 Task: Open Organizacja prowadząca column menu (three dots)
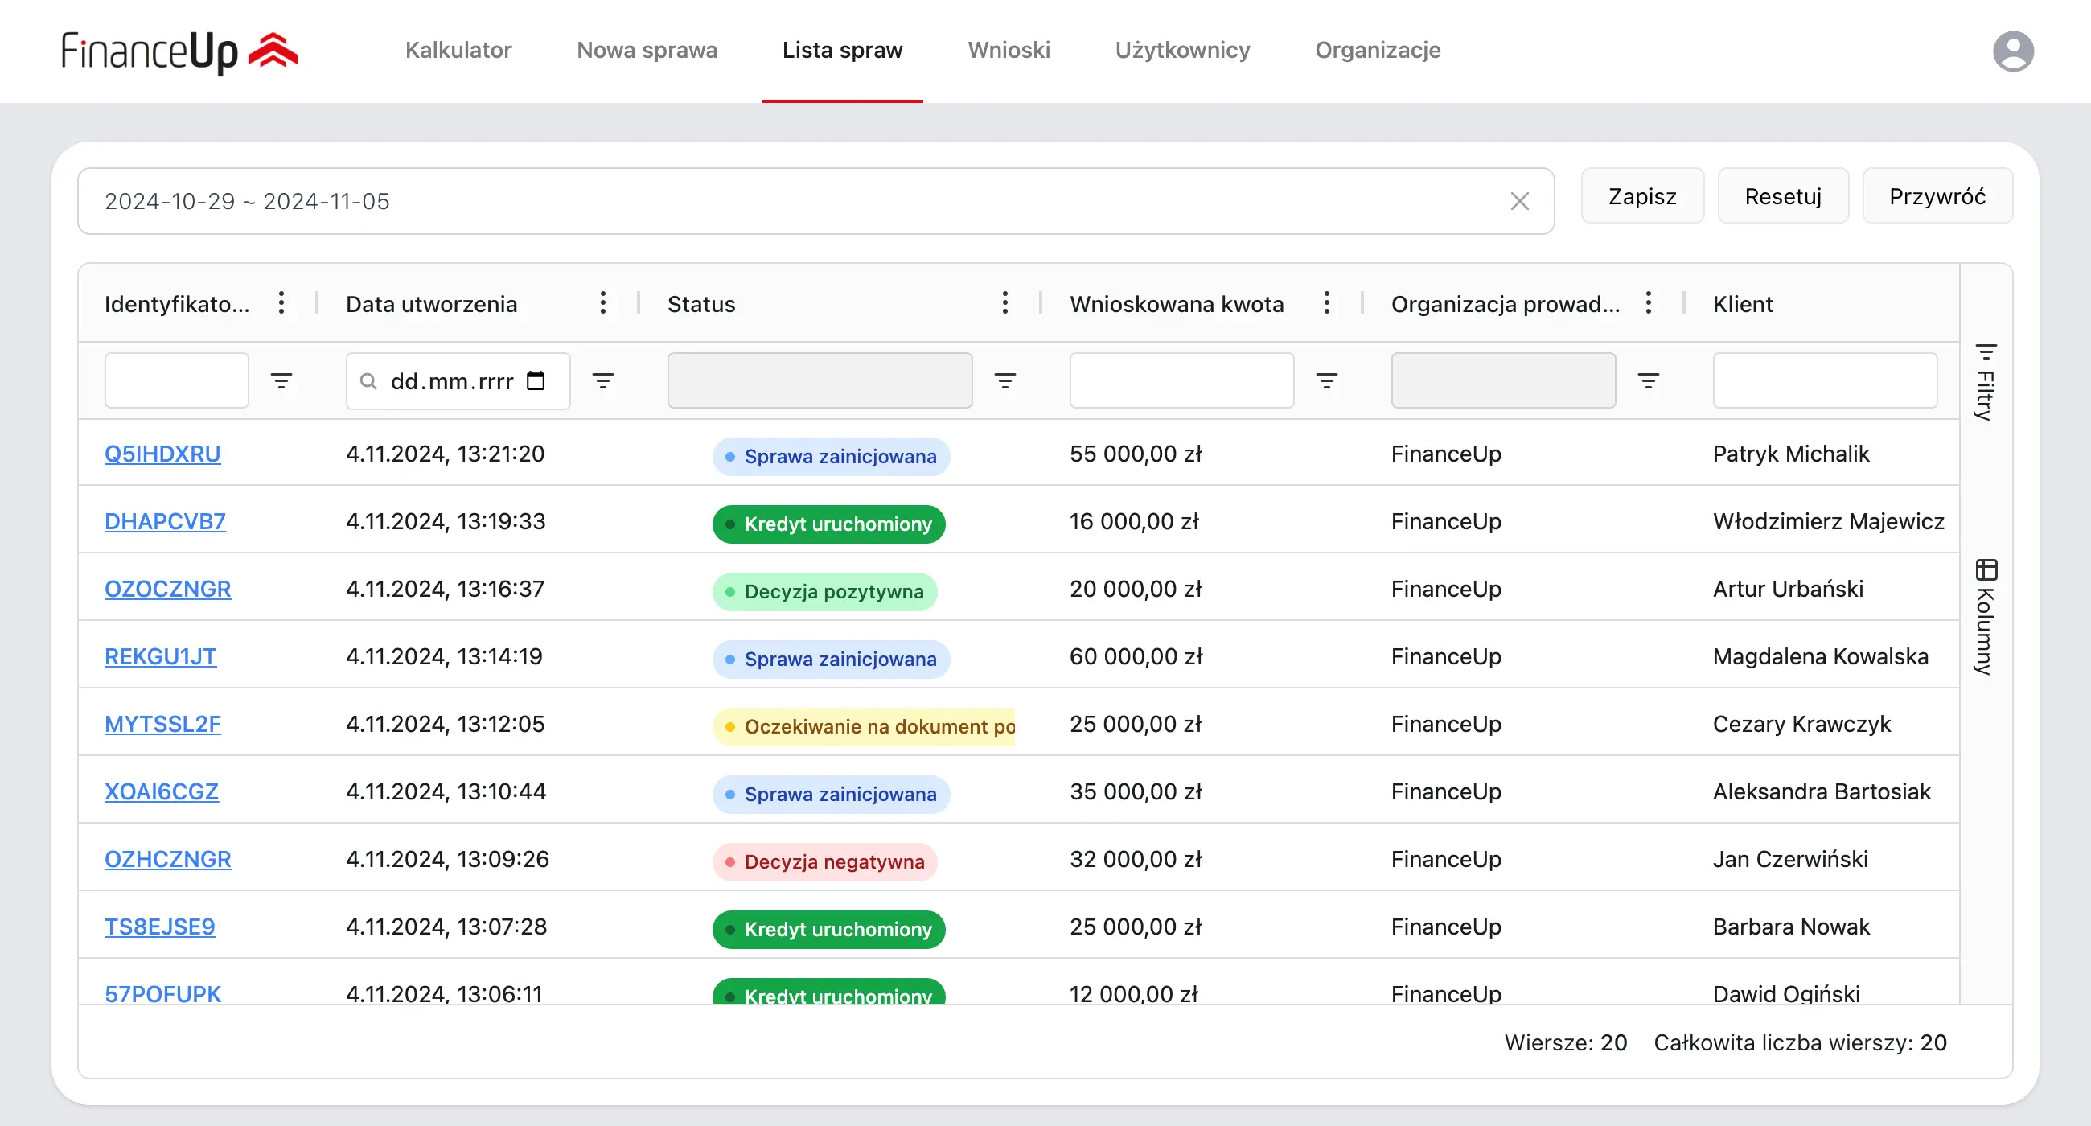(1648, 302)
